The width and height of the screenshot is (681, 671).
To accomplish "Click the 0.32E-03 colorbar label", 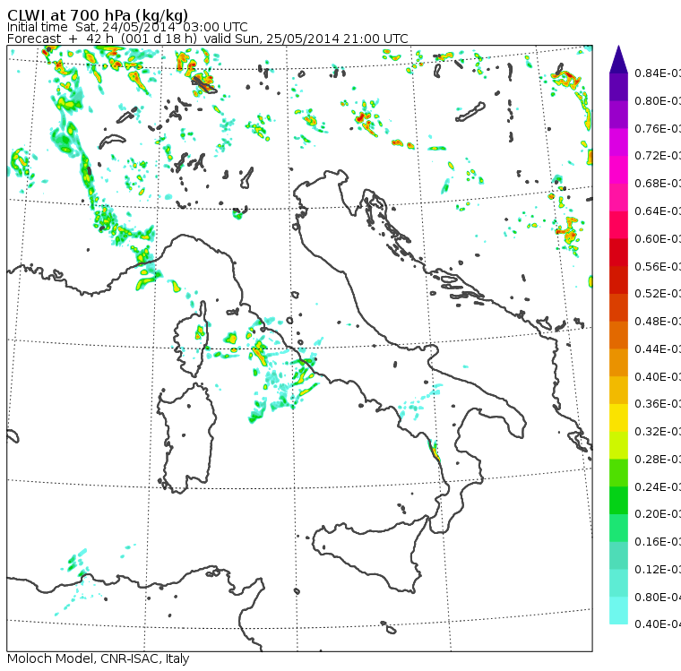I will point(658,431).
